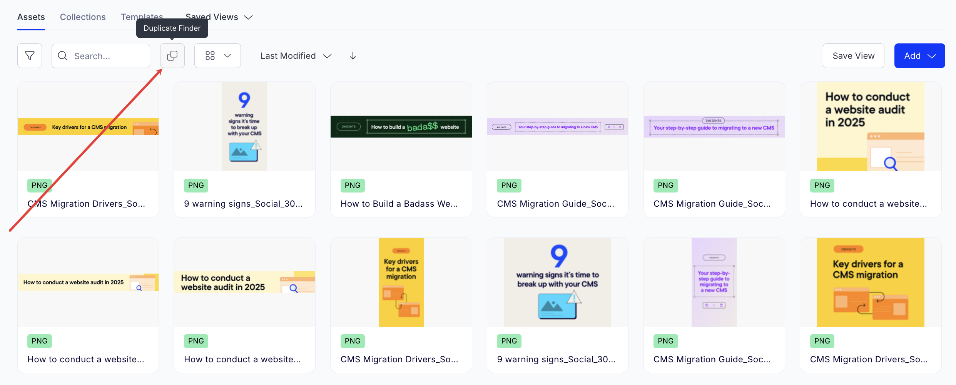The width and height of the screenshot is (956, 385).
Task: Open the vertical purple migration guide thumbnail
Action: (714, 282)
